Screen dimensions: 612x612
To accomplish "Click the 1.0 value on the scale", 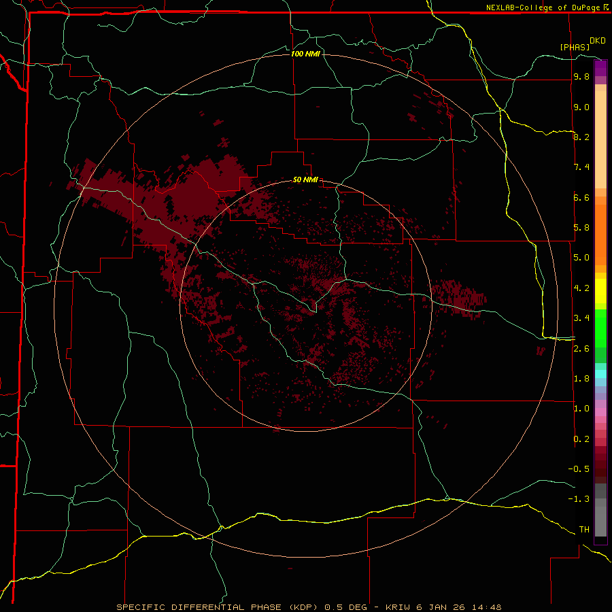I will [581, 409].
